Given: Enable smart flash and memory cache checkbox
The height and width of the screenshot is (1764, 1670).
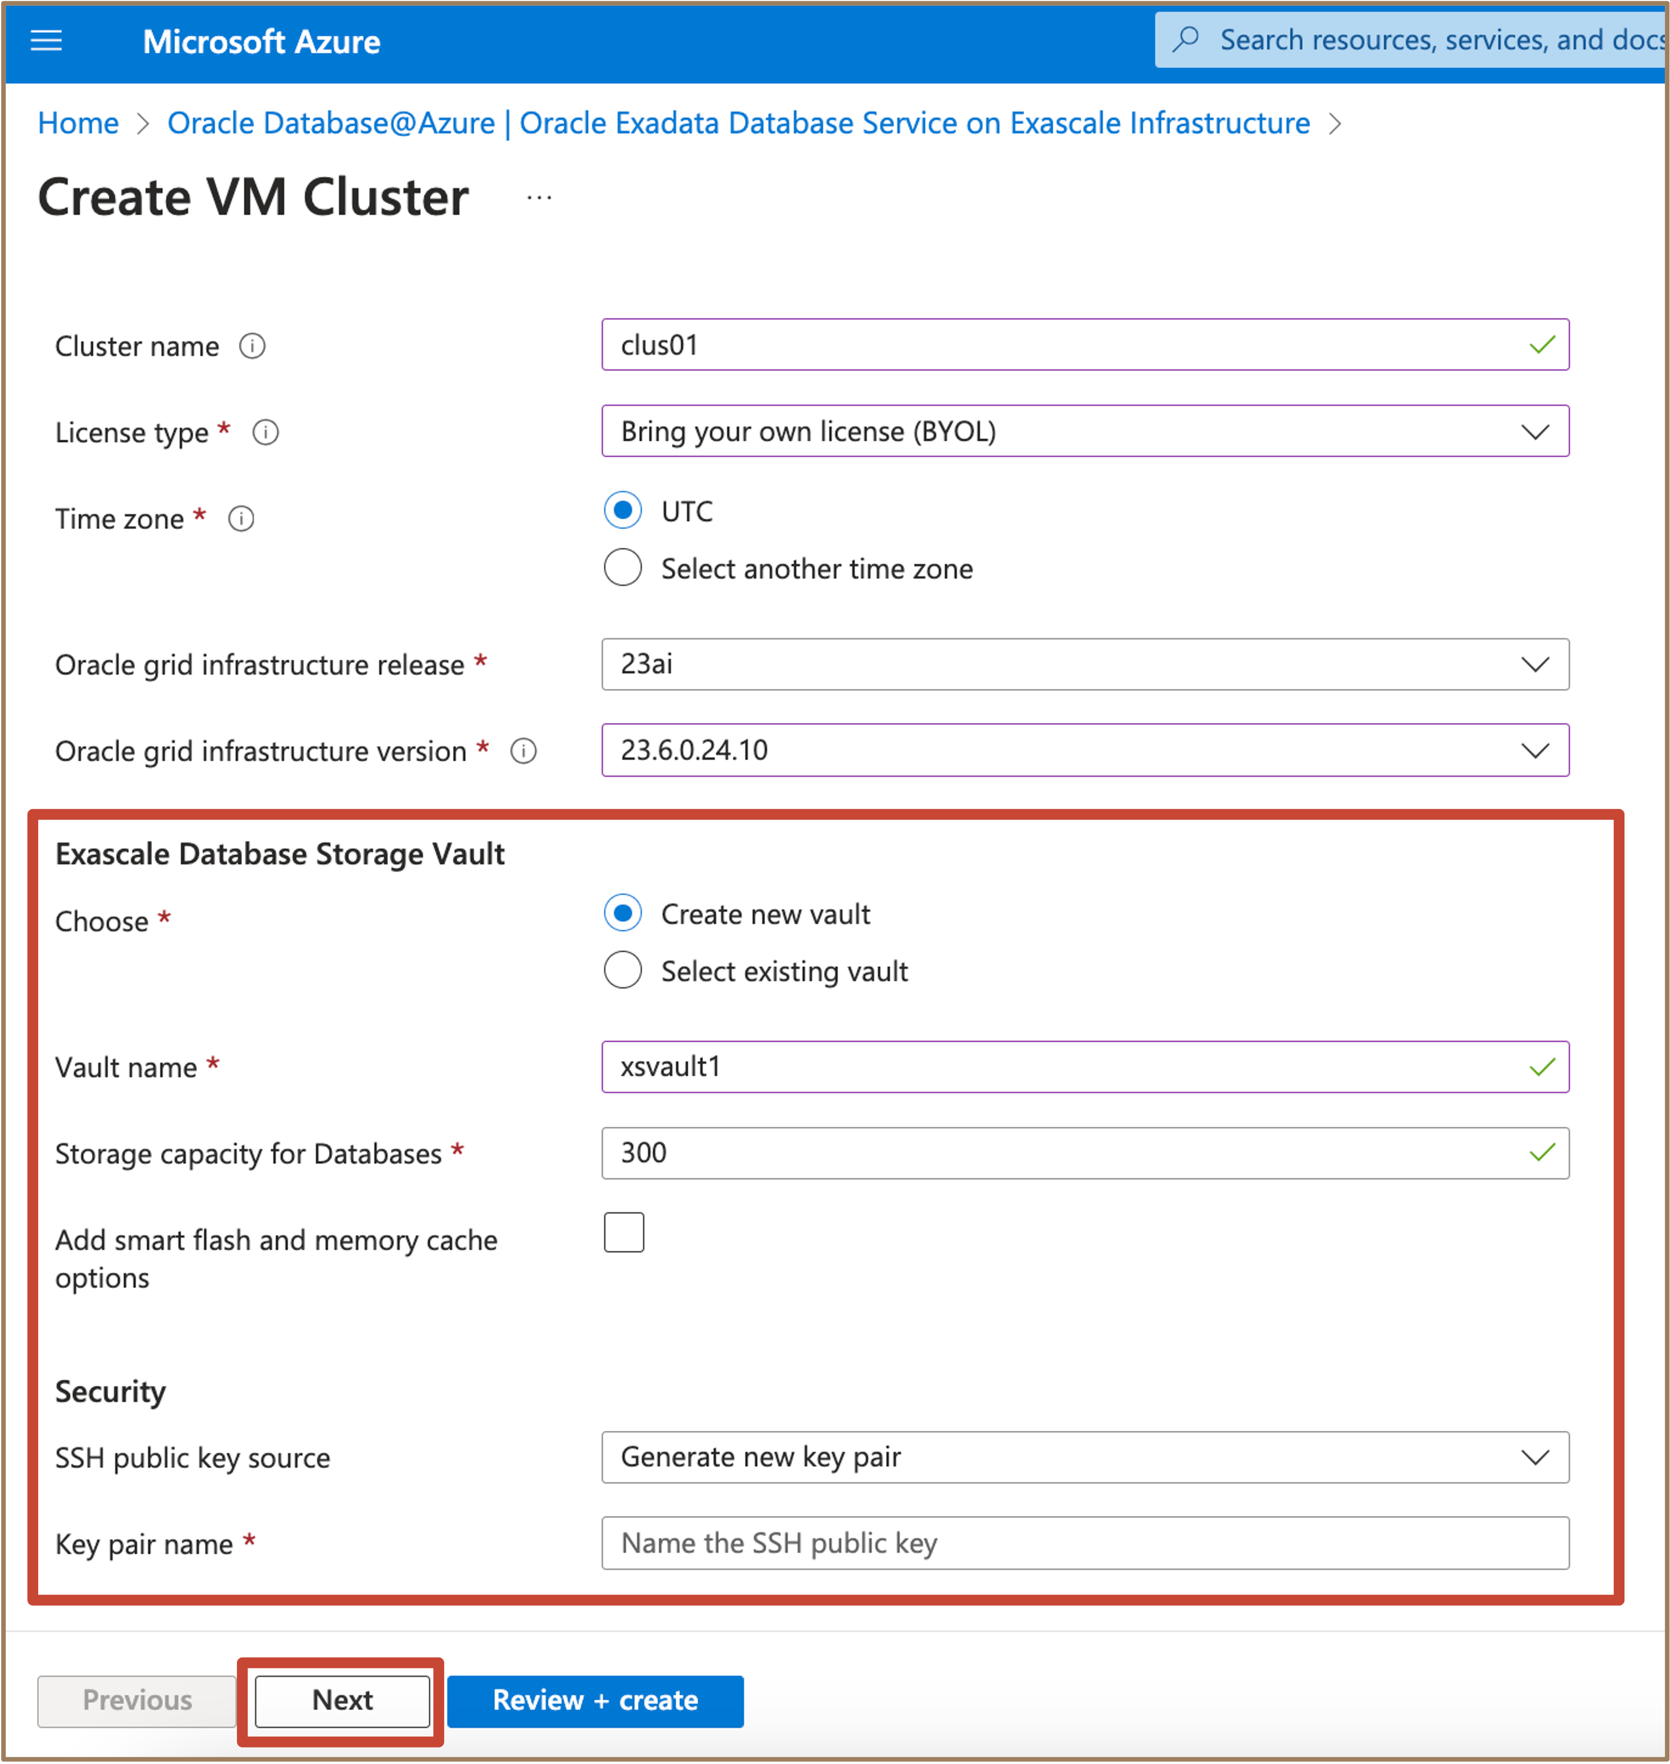Looking at the screenshot, I should click(x=623, y=1233).
